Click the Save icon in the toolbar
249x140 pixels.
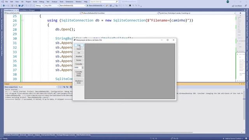point(19,5)
